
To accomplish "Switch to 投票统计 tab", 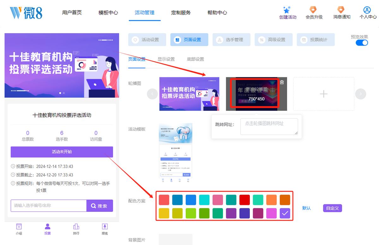I will coord(316,40).
